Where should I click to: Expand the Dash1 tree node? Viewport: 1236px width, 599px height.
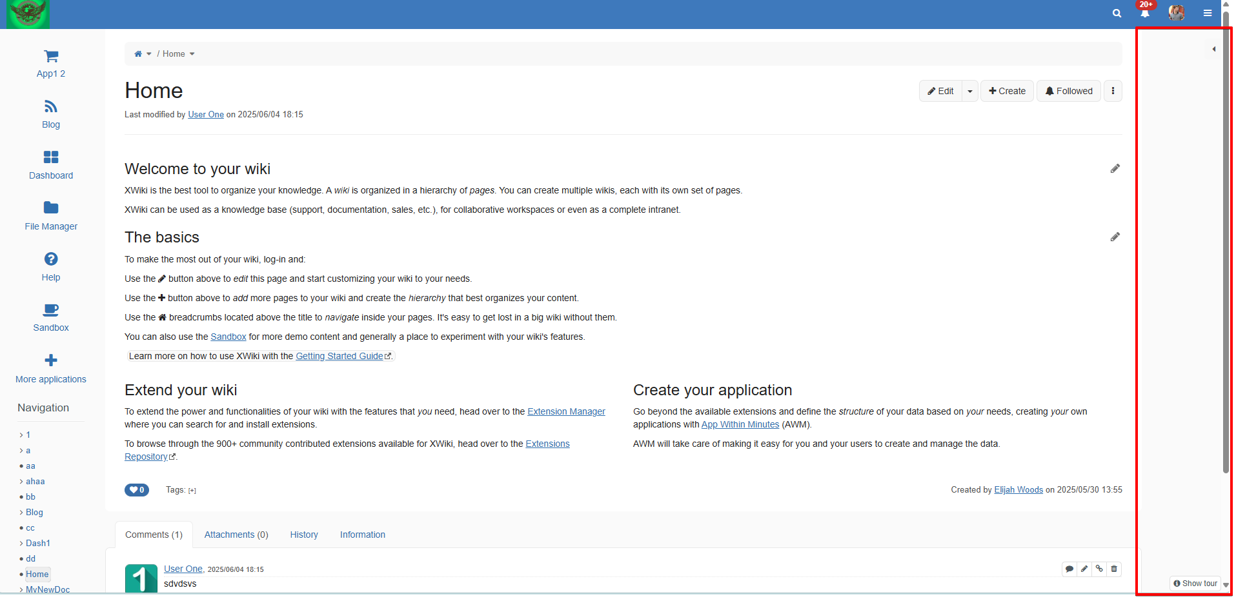tap(21, 544)
